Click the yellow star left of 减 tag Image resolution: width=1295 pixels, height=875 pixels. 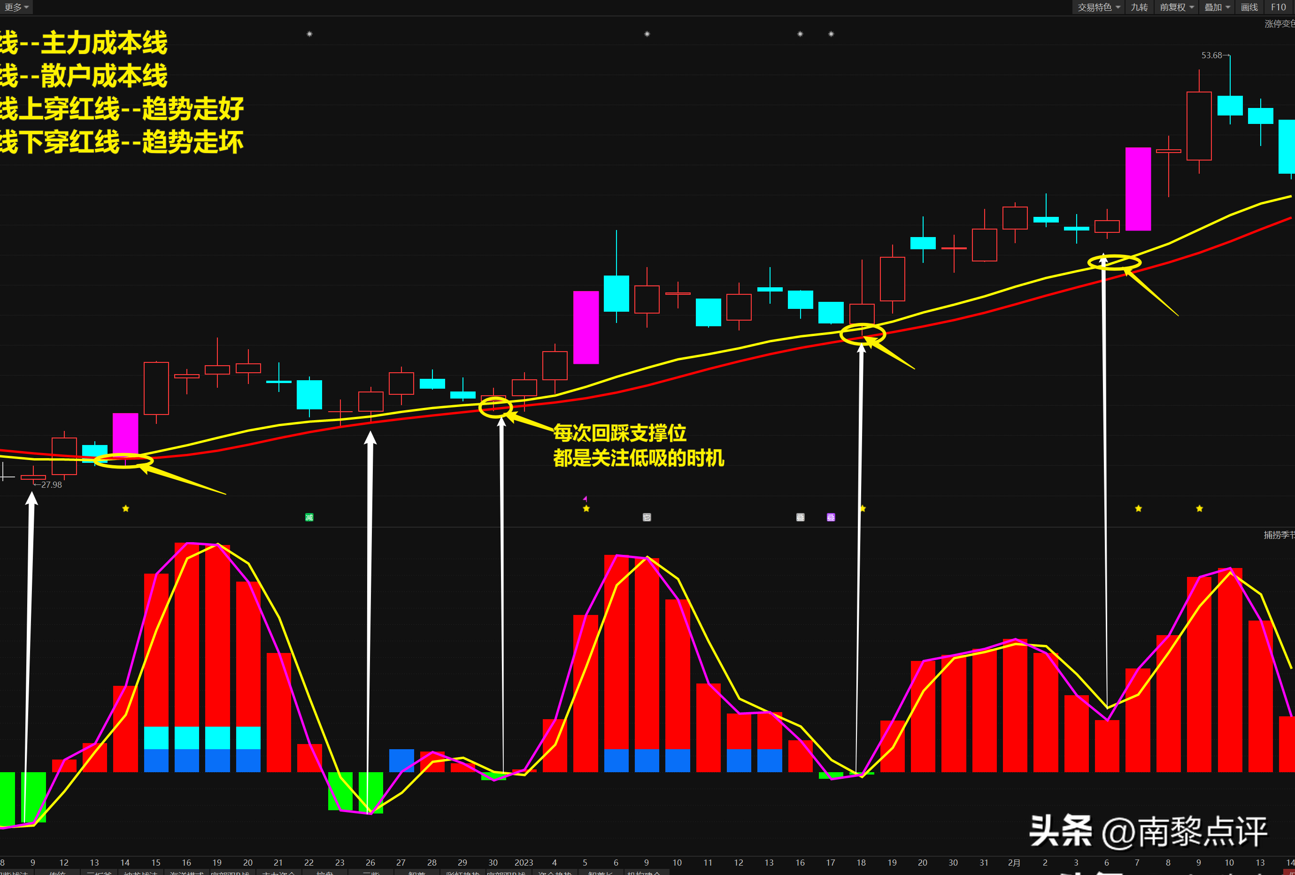(126, 508)
